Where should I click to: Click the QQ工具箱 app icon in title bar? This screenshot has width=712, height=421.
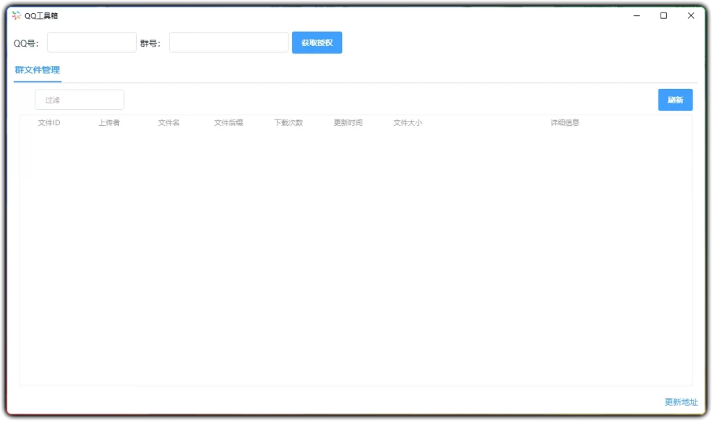(x=15, y=15)
